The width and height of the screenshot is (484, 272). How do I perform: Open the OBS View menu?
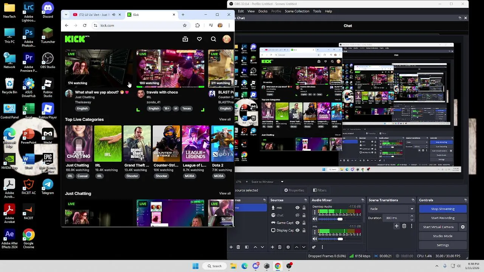[251, 11]
